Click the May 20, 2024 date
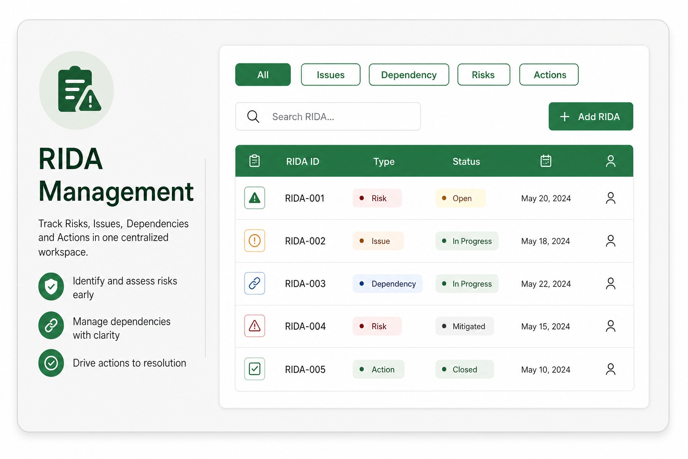 click(546, 198)
